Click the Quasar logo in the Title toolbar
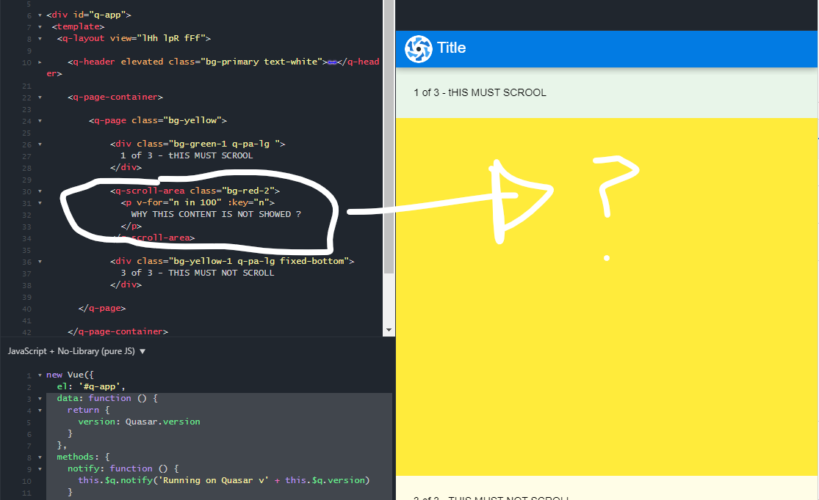 click(417, 48)
